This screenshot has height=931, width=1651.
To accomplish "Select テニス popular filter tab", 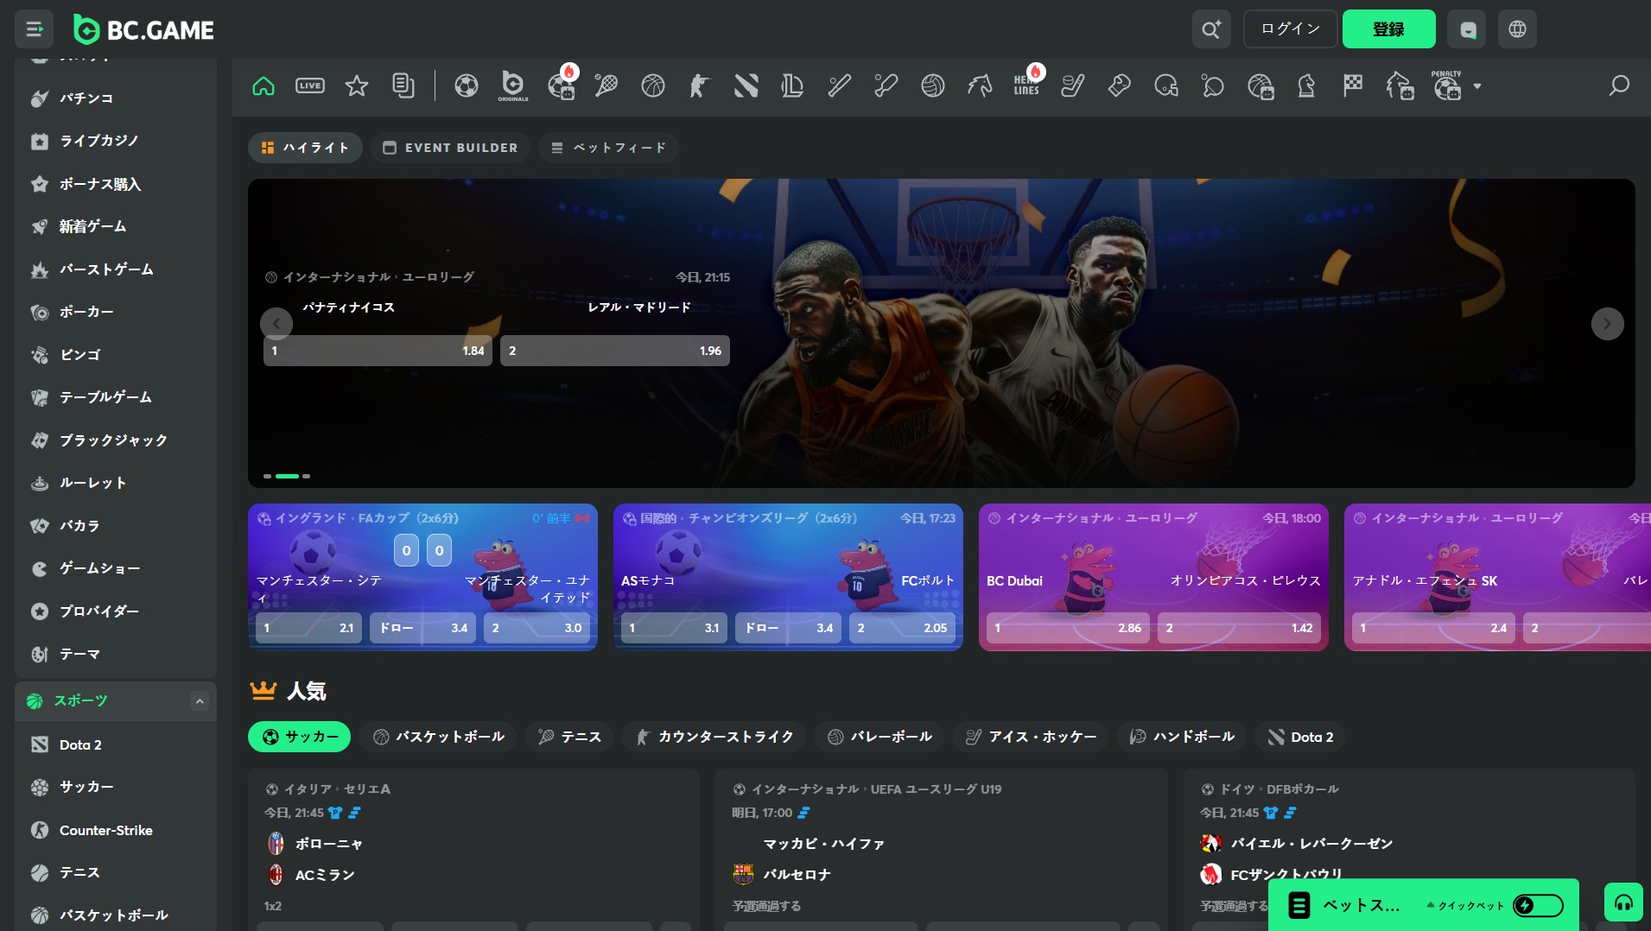I will click(569, 737).
